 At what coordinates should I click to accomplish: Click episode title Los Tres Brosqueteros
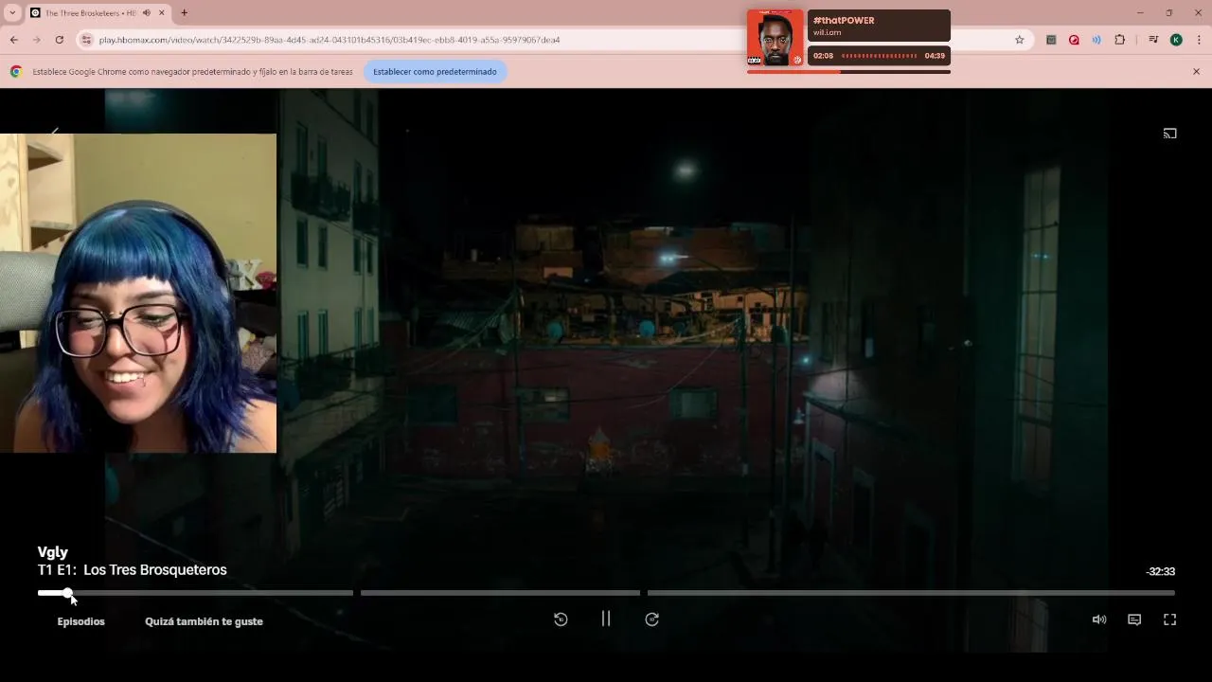point(155,570)
